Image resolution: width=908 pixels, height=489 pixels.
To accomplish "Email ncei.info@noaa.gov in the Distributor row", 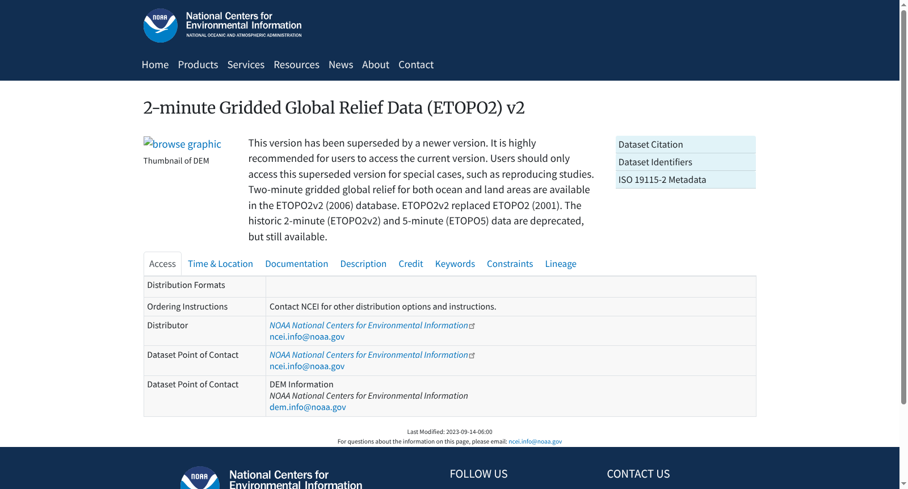I will click(x=307, y=337).
